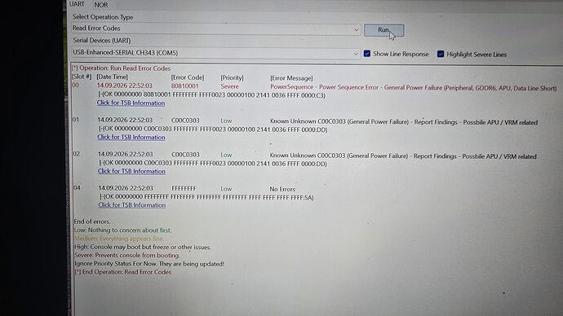Toggle the Highlight Severe Lines checkbox

tap(441, 54)
